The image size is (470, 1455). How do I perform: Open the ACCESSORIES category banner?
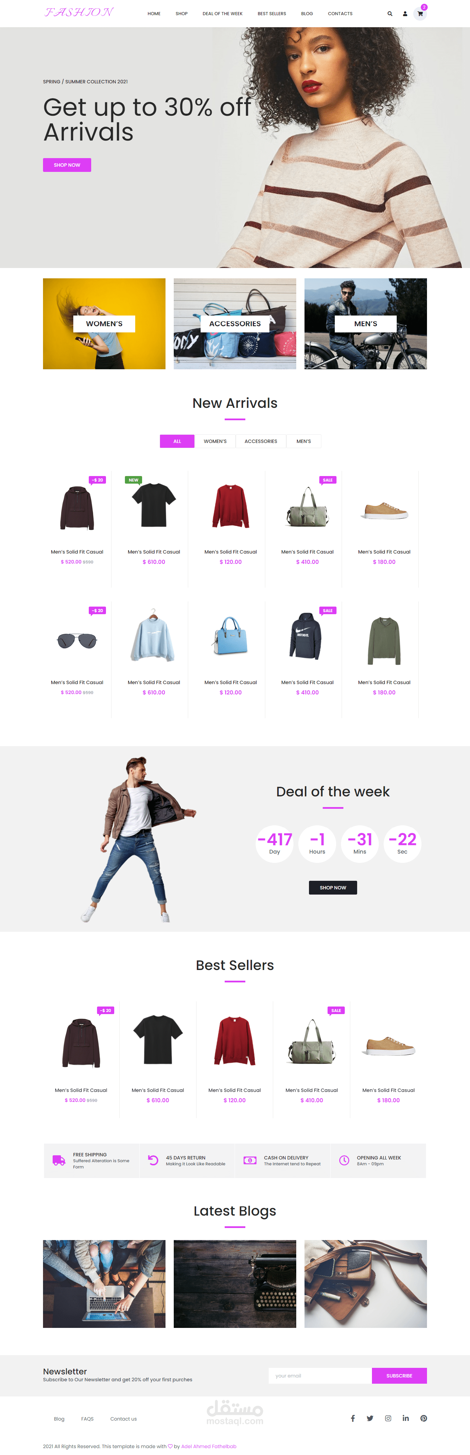click(x=235, y=324)
